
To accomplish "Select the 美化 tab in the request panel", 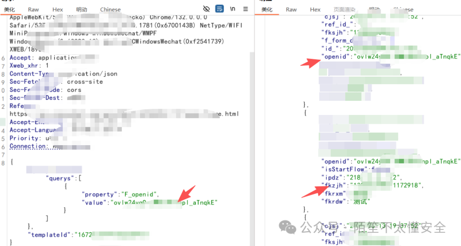I will [x=9, y=9].
